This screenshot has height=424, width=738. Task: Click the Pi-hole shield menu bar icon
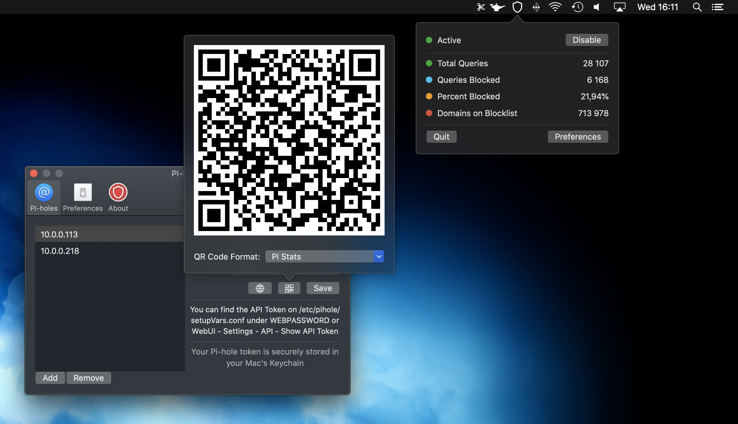pyautogui.click(x=517, y=7)
